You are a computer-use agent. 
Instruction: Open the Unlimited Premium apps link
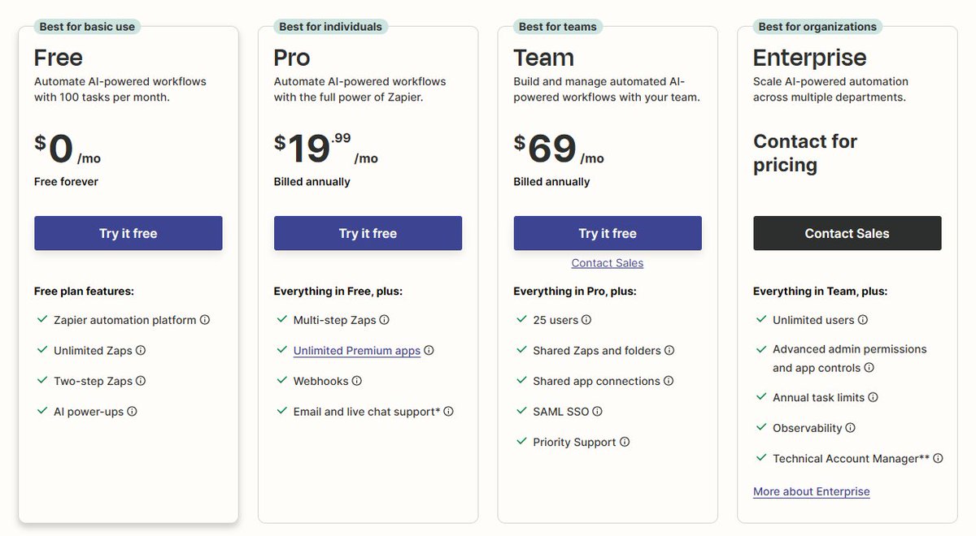pos(357,351)
